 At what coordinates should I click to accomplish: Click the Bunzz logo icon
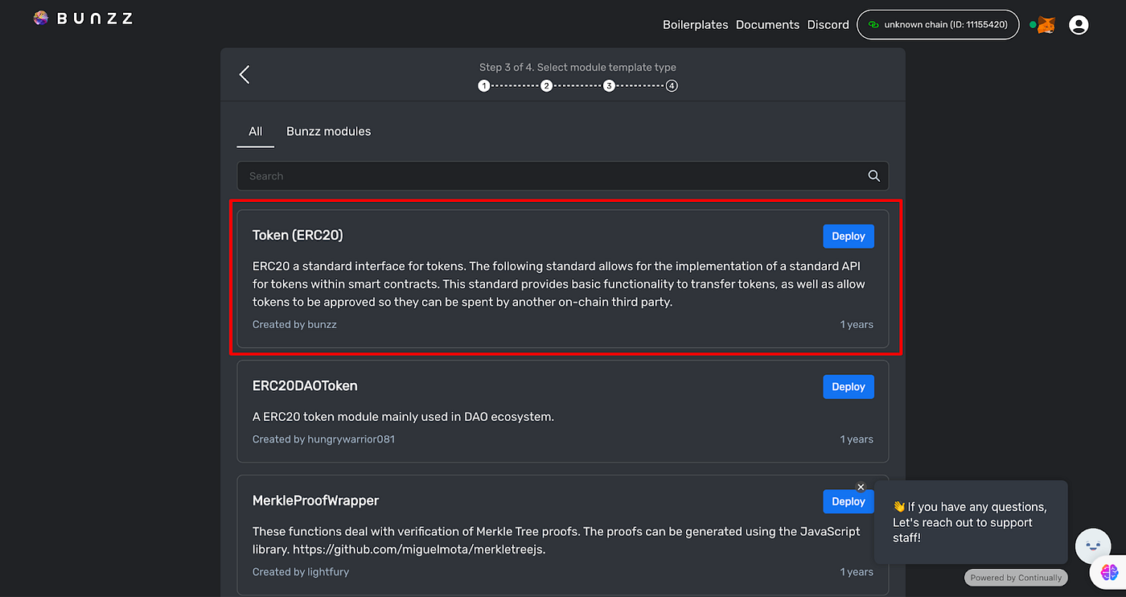tap(39, 17)
